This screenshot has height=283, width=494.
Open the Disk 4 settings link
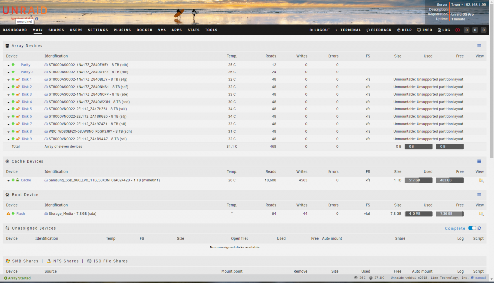(27, 102)
